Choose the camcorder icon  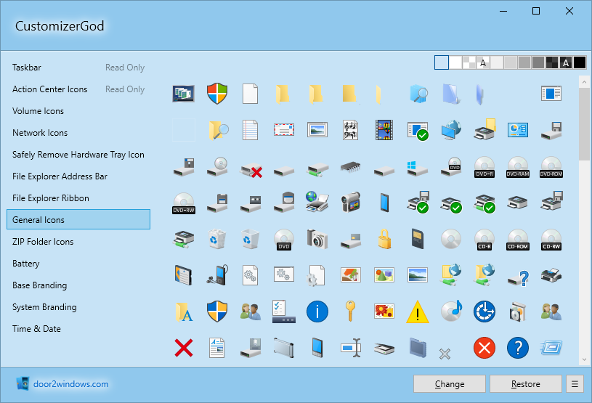[x=350, y=203]
